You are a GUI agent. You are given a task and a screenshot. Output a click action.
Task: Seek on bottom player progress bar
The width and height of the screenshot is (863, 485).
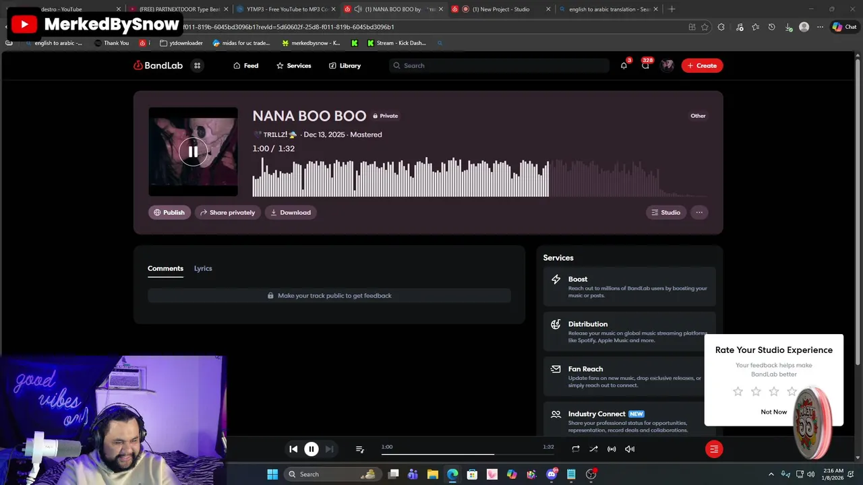point(467,454)
